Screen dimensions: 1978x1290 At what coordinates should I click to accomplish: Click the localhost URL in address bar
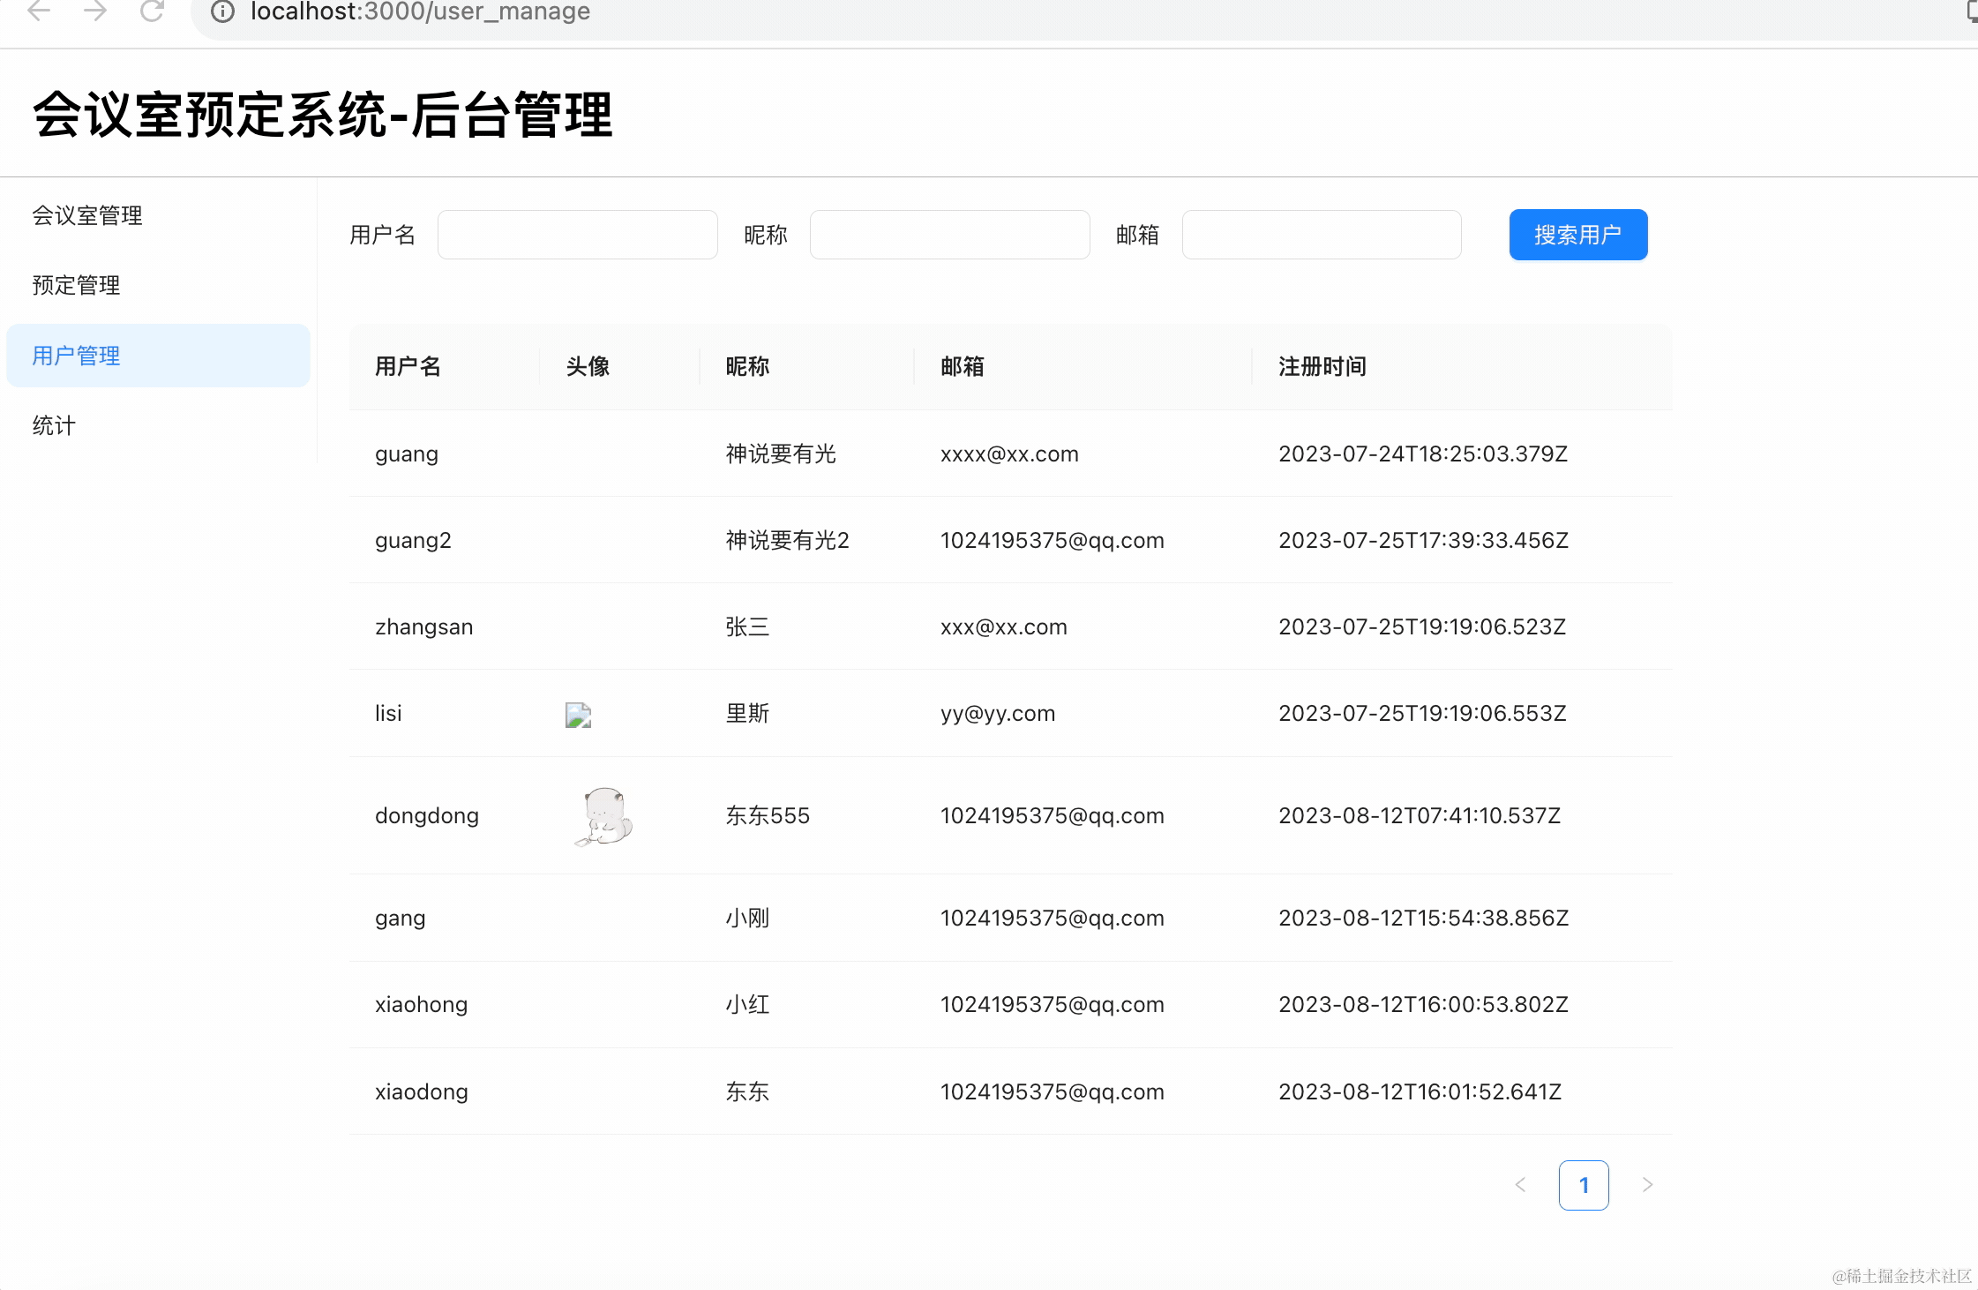[420, 11]
